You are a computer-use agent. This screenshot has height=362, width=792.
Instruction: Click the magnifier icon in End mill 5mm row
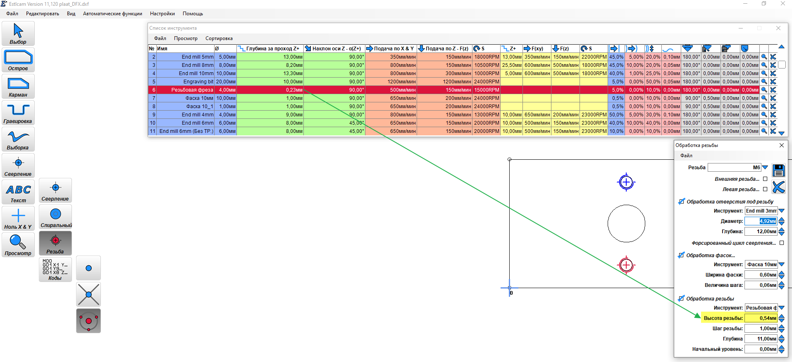tap(764, 57)
